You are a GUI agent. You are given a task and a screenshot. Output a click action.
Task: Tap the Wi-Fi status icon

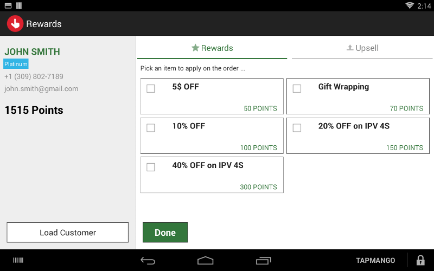click(x=410, y=5)
